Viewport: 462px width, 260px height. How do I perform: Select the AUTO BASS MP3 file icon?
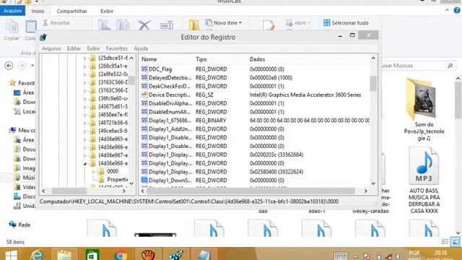pos(424,166)
